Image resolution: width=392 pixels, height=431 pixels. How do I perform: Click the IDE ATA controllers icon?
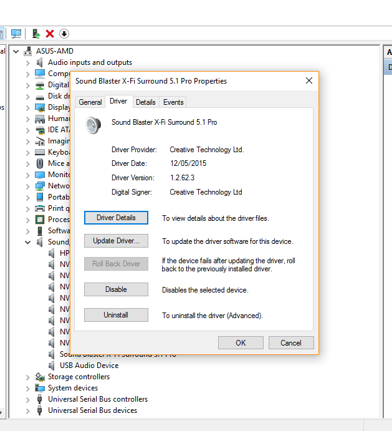coord(40,130)
